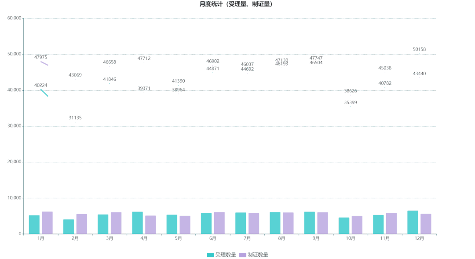Screen dimensions: 475x259
Task: Select the teal 受理数量 bar for 2月
Action: [69, 226]
